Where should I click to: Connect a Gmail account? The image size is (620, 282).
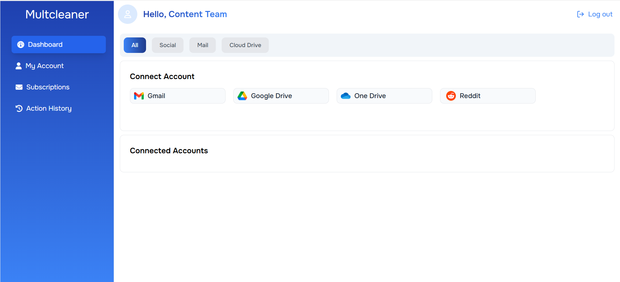[x=178, y=96]
